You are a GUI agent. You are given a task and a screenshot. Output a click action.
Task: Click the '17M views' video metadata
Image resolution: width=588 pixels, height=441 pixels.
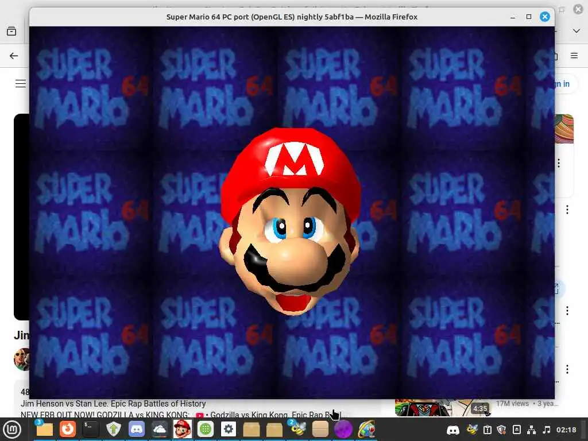coord(512,404)
